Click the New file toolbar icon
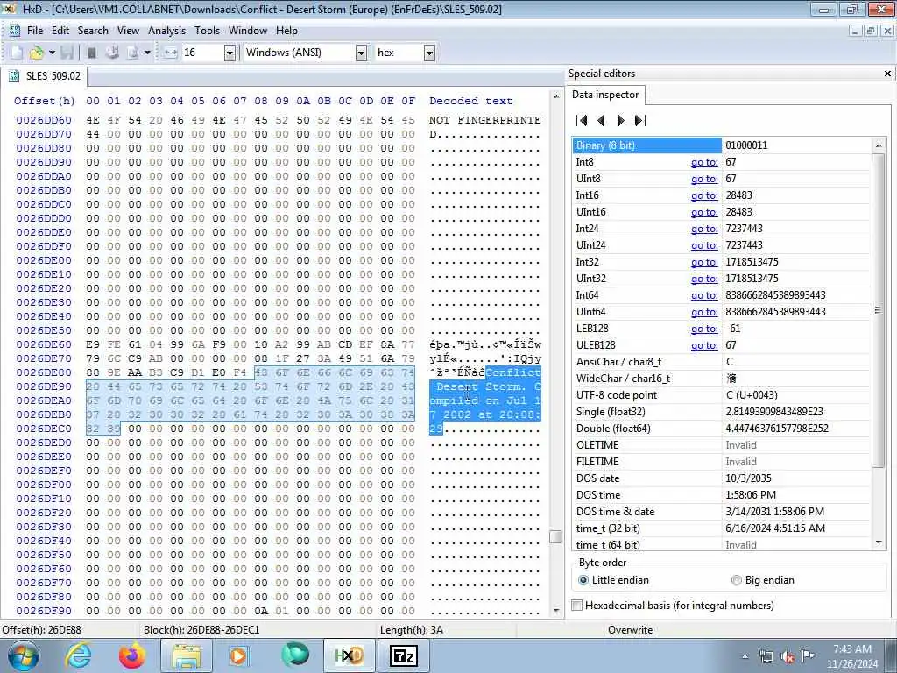Screen dimensions: 897x673 17,53
